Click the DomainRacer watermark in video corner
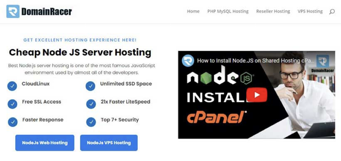The image size is (341, 161). [x=322, y=64]
